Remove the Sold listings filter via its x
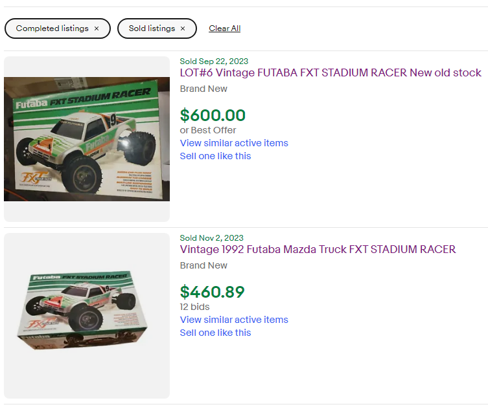 click(x=183, y=28)
